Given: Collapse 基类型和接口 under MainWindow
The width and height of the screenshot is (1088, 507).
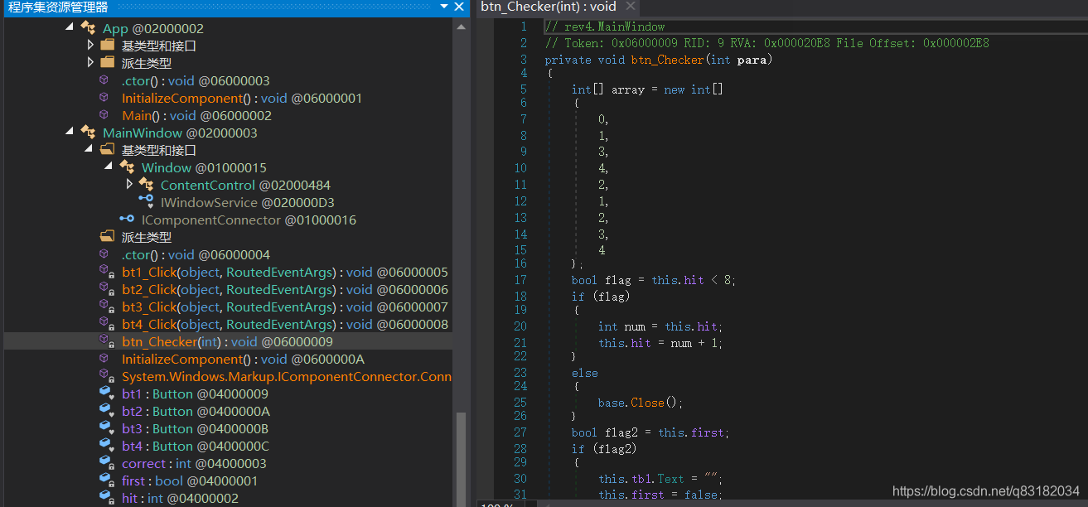Looking at the screenshot, I should click(x=89, y=150).
